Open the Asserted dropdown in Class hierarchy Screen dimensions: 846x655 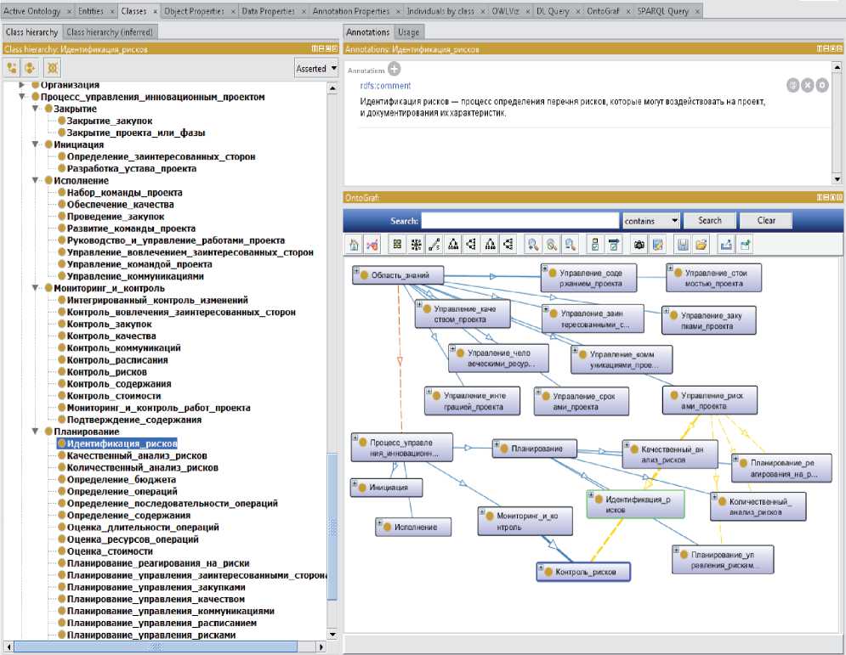[316, 68]
